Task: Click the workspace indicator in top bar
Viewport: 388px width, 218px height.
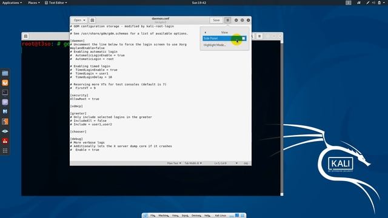Action: (x=349, y=2)
